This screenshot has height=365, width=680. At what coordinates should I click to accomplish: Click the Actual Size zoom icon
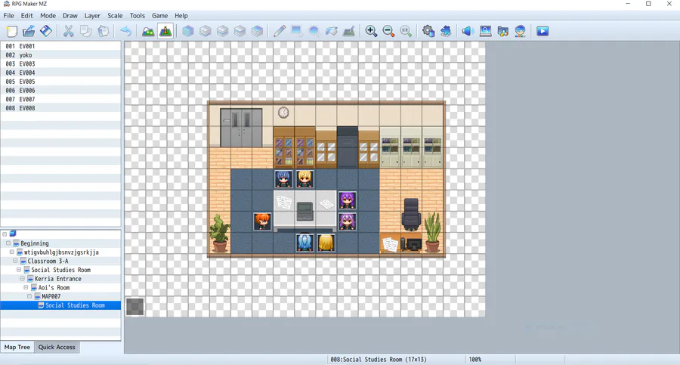click(406, 31)
